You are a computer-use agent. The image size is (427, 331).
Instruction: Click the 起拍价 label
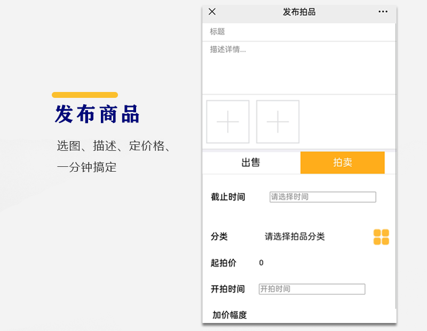coord(223,263)
